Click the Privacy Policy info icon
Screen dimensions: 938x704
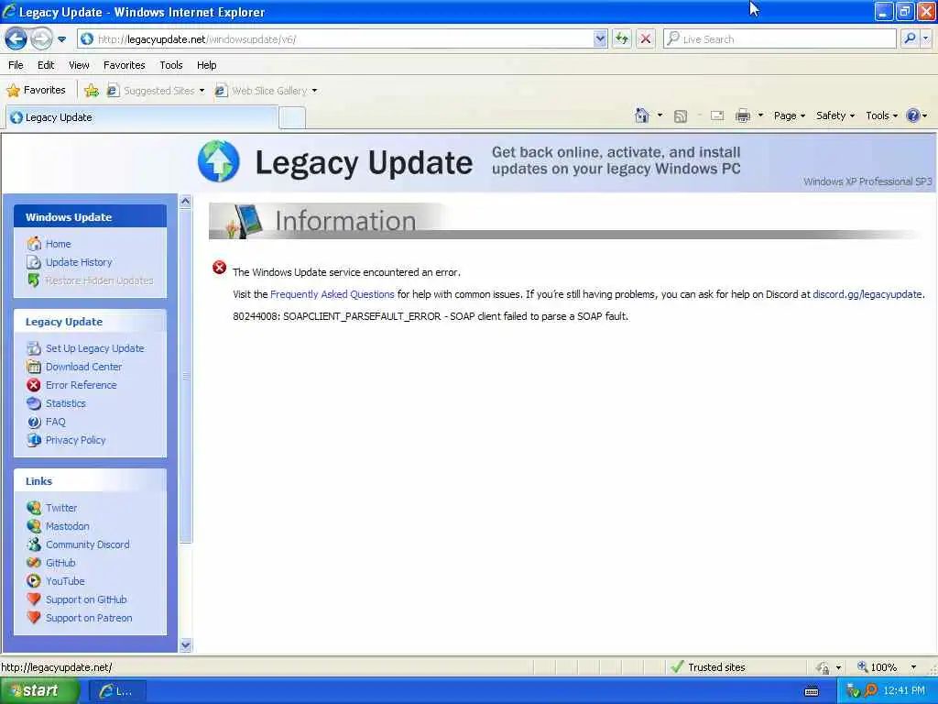point(34,440)
